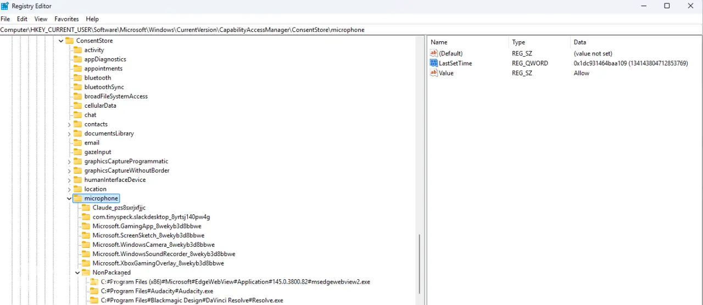
Task: Click the registry path address bar
Action: pos(351,30)
